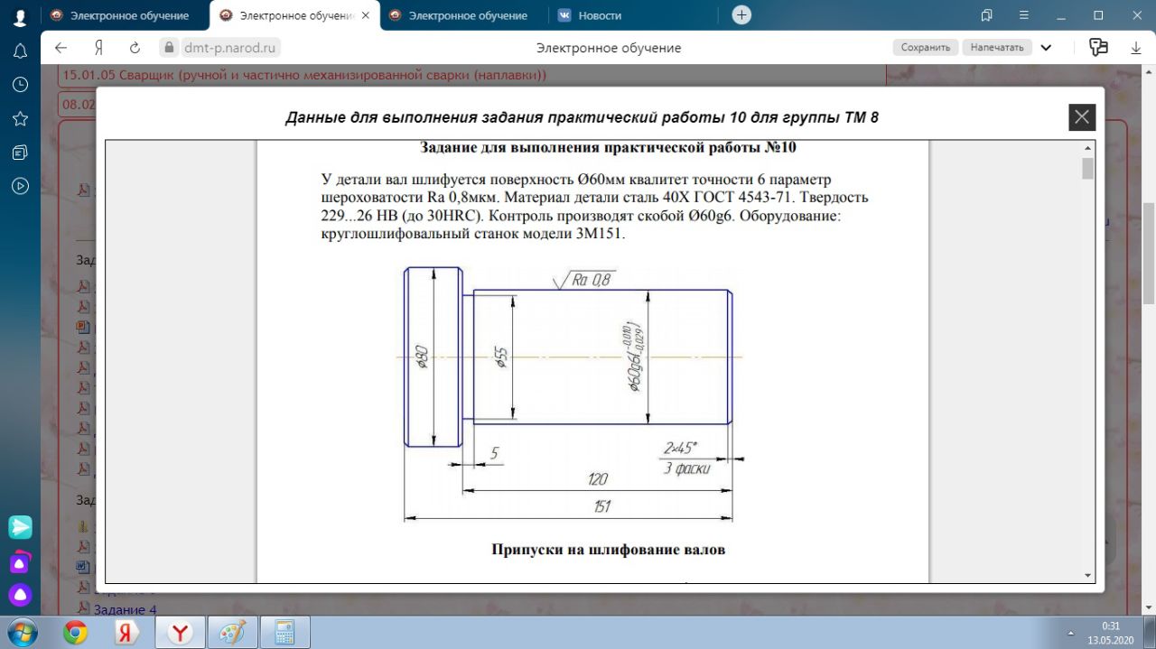Viewport: 1156px width, 649px height.
Task: Click the Ra 0,8 roughness label in drawing
Action: coord(591,281)
